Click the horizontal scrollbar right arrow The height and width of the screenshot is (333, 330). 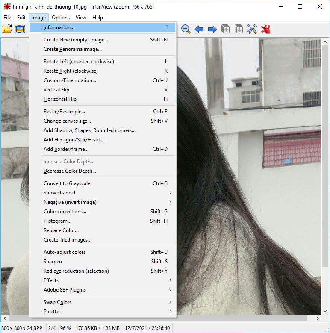coord(318,318)
